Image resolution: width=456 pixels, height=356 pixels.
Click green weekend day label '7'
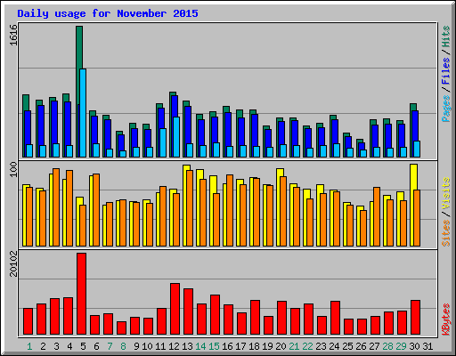pos(110,346)
